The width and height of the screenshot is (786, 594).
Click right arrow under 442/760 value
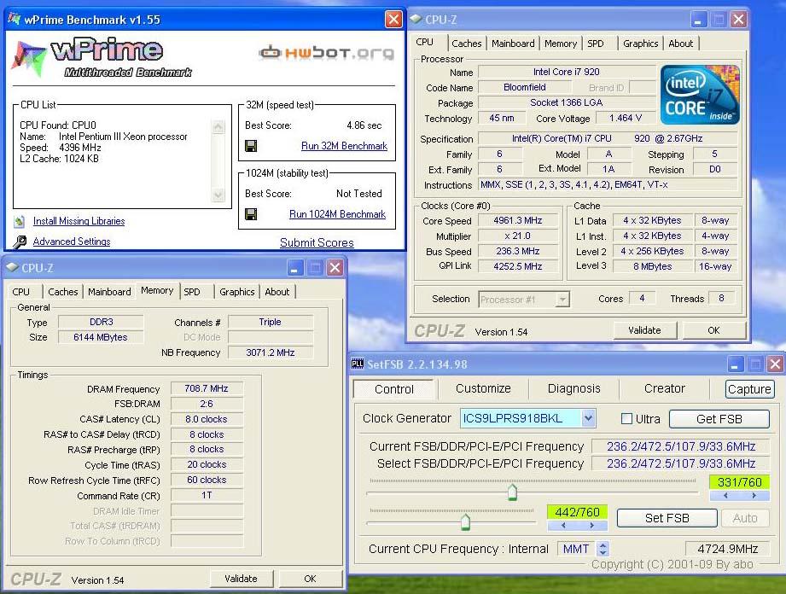click(592, 526)
